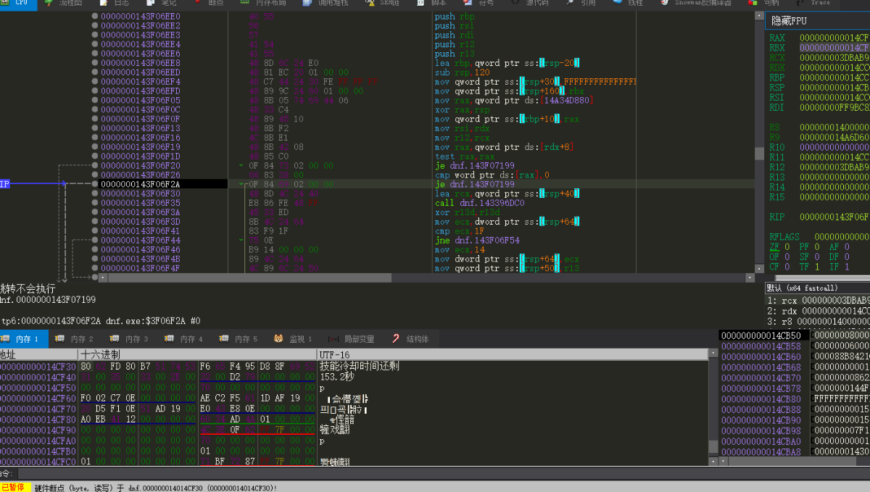Switch to the 内存 1 dump tab

pyautogui.click(x=25, y=338)
